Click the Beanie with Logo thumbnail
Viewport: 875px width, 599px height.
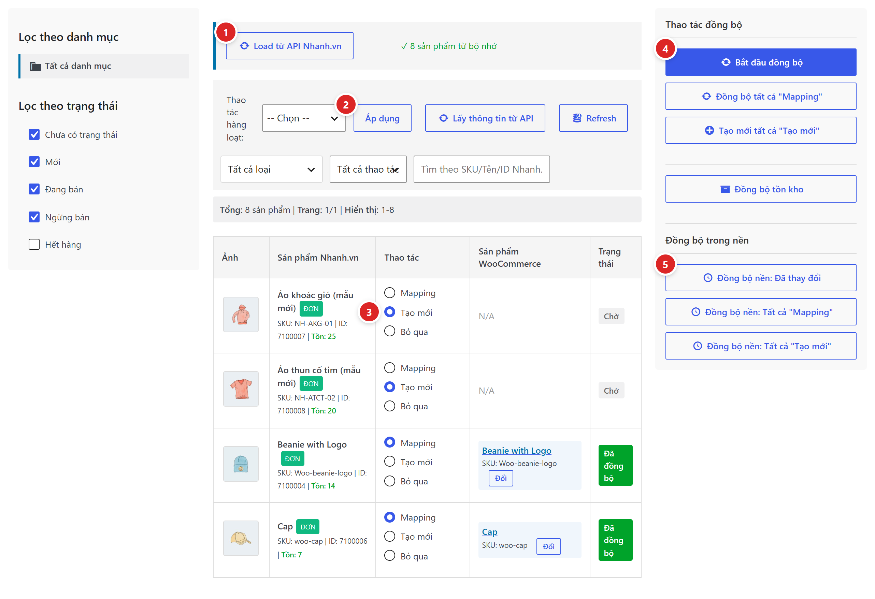pos(241,464)
